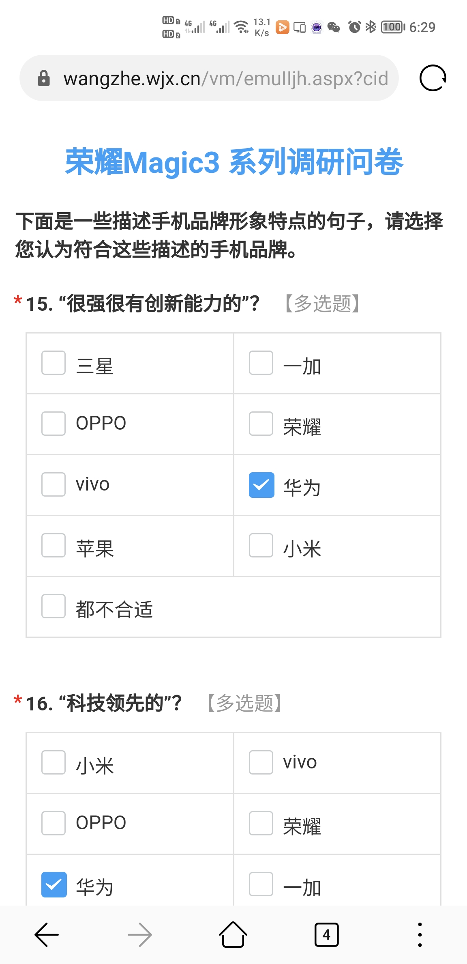This screenshot has width=467, height=964.
Task: Tap the padlock site security icon
Action: point(44,78)
